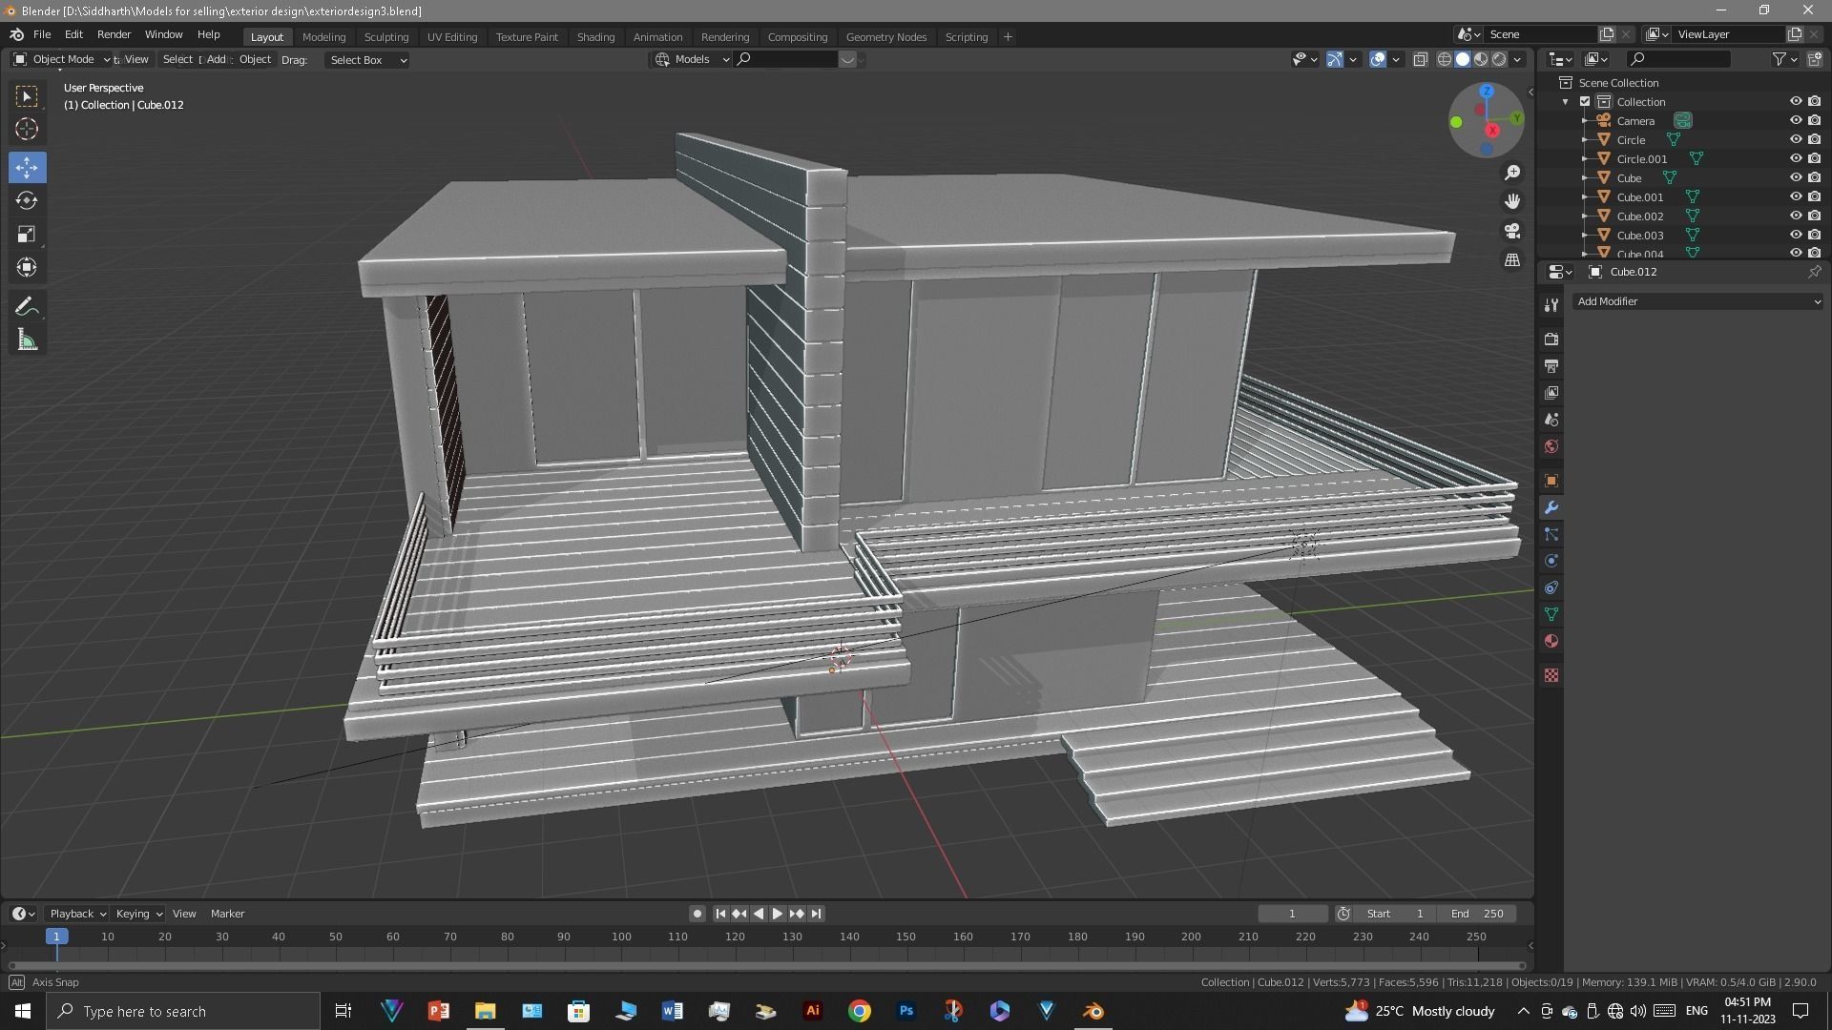The image size is (1832, 1030).
Task: Open Google Chrome from taskbar
Action: pos(860,1011)
